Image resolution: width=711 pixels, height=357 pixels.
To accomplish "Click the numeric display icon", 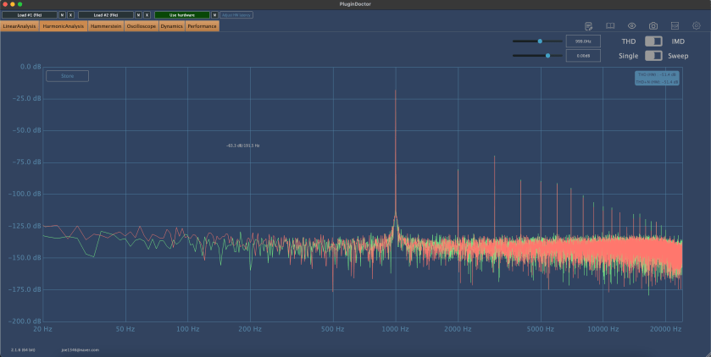I will tap(675, 26).
